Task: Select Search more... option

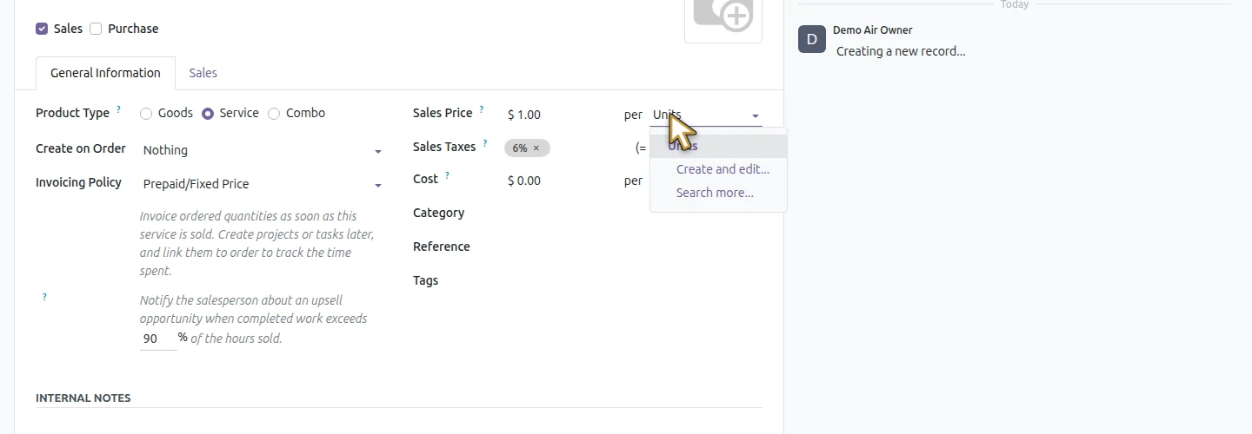Action: coord(718,193)
